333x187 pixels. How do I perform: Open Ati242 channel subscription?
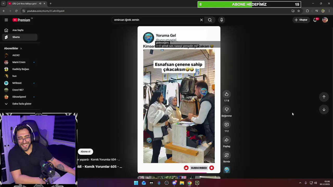tap(20, 55)
